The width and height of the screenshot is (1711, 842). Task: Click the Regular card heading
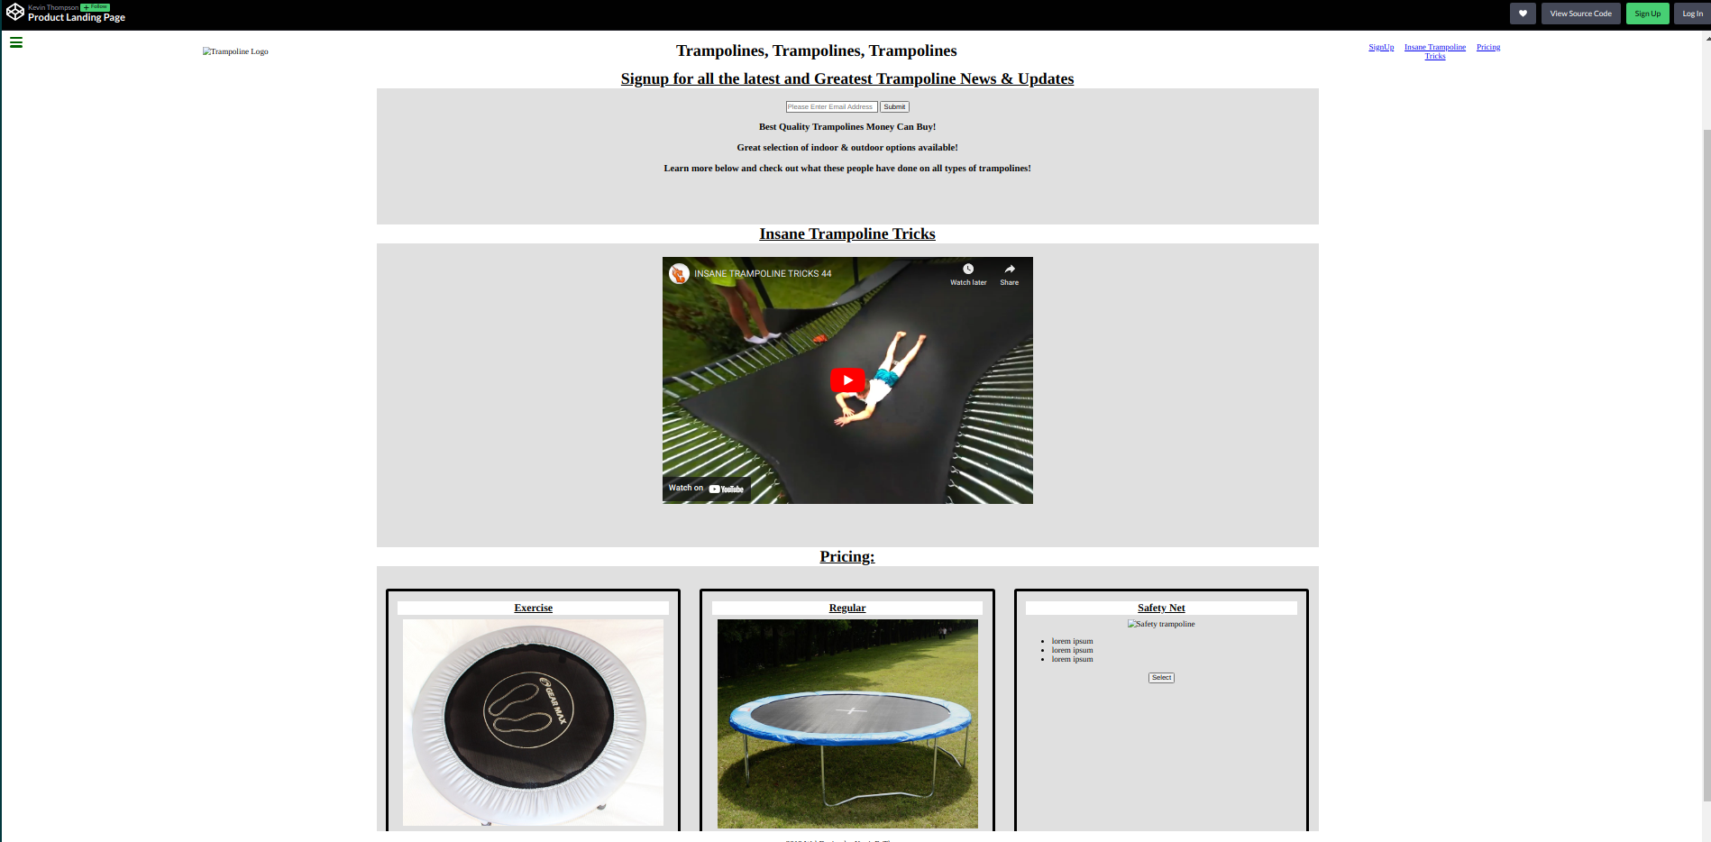pyautogui.click(x=847, y=608)
